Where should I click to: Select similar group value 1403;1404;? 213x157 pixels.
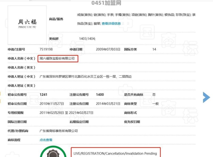point(87,39)
